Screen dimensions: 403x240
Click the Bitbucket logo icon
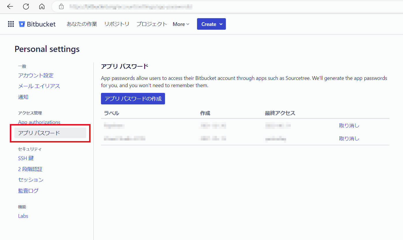click(x=22, y=24)
